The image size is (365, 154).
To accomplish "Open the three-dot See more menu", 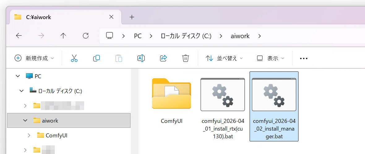I will tap(304, 59).
